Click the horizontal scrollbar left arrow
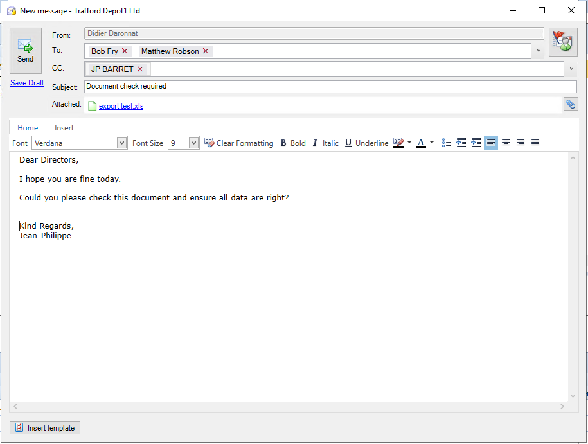 tap(15, 407)
